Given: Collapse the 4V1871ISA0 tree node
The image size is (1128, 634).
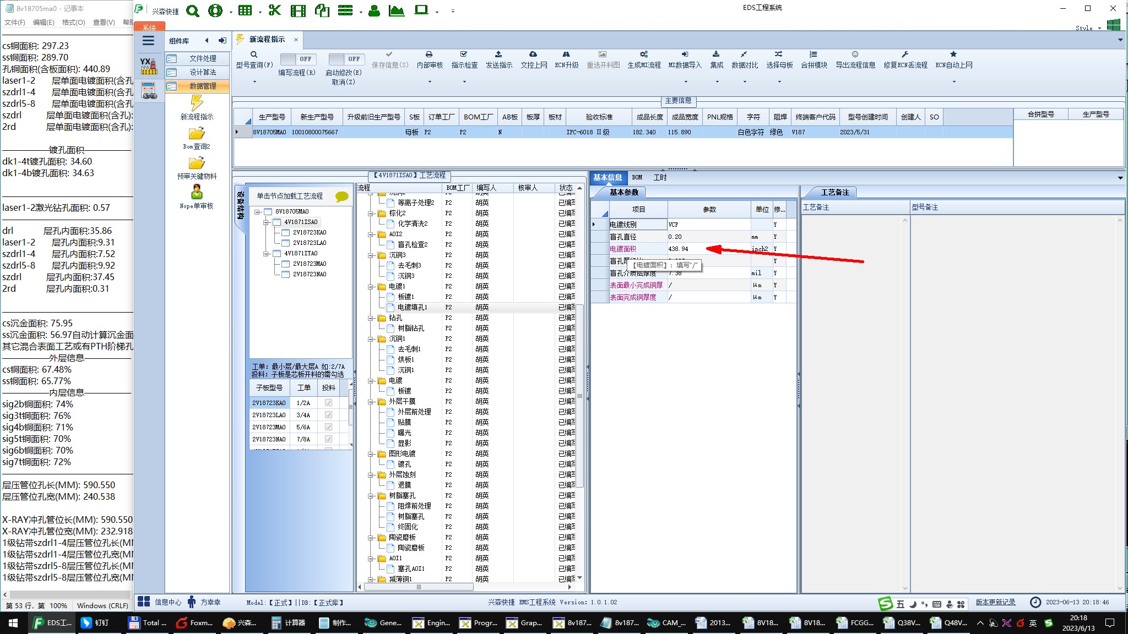Looking at the screenshot, I should 266,222.
